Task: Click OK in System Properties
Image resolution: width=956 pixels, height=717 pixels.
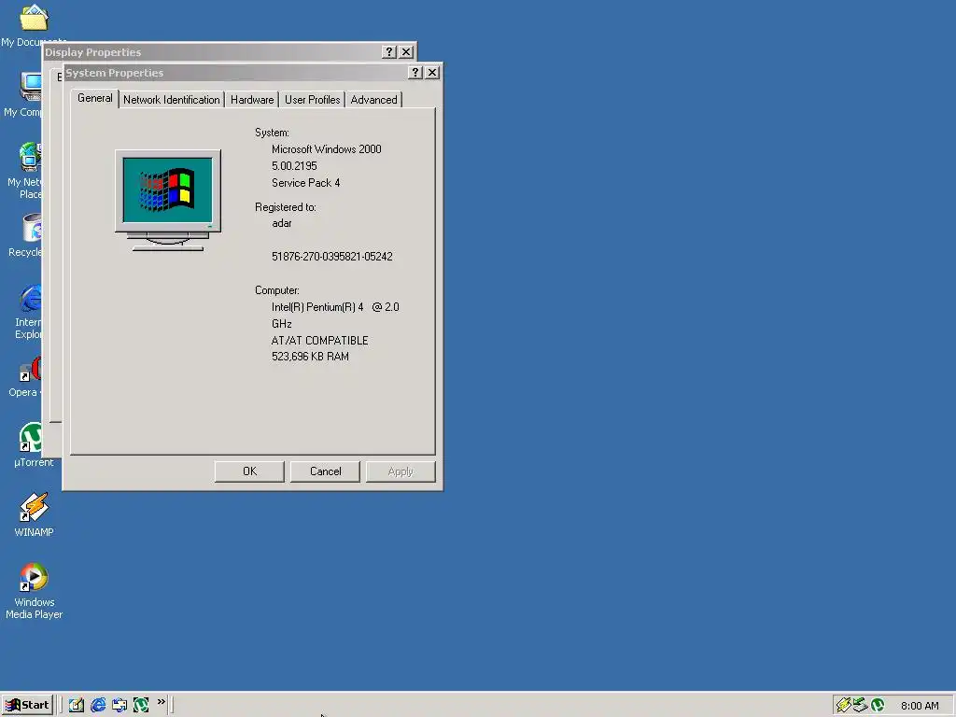Action: [249, 471]
